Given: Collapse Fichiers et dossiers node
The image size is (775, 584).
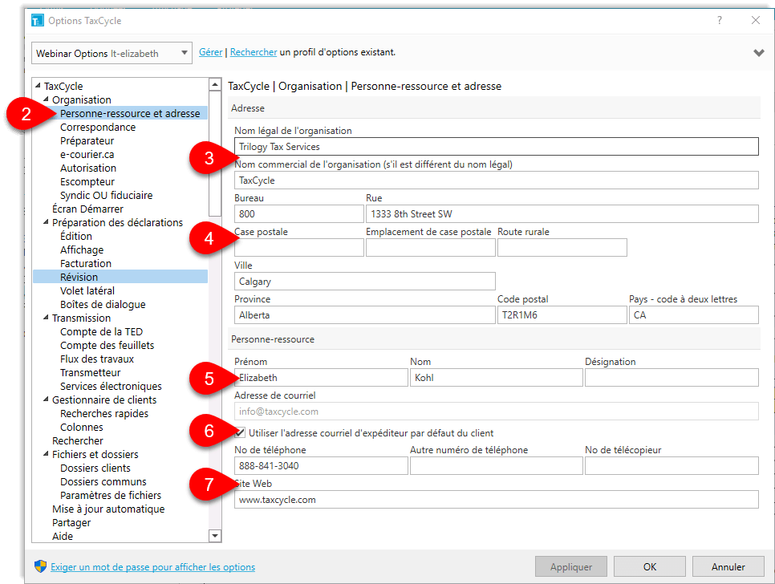Looking at the screenshot, I should tap(47, 453).
